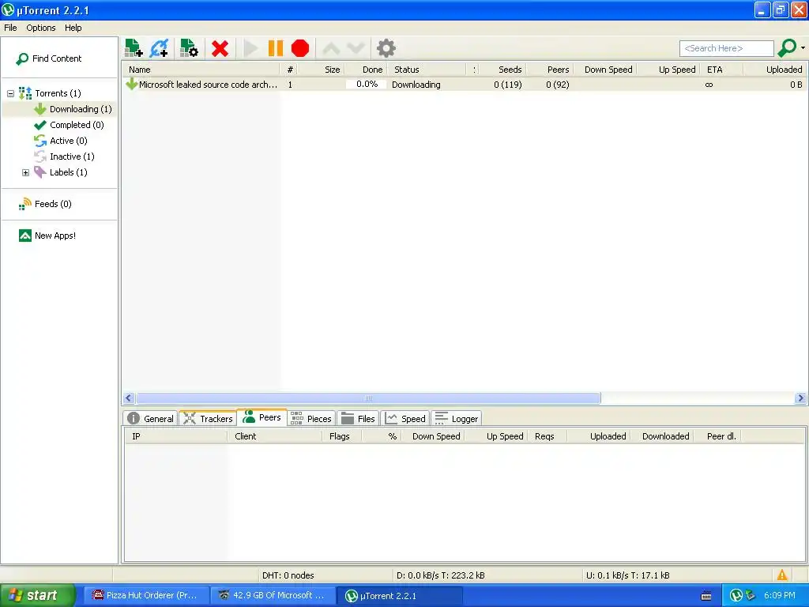Switch to the Speed tab
Image resolution: width=809 pixels, height=607 pixels.
405,419
